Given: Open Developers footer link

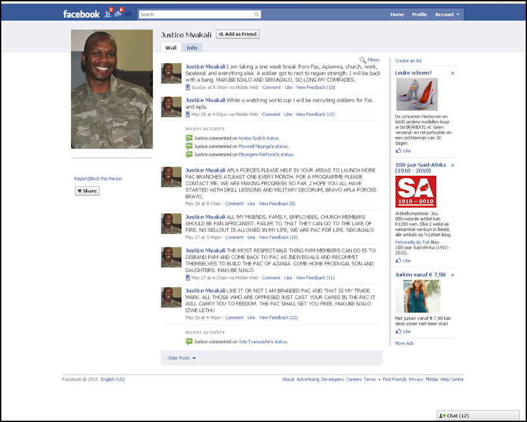Looking at the screenshot, I should point(332,379).
